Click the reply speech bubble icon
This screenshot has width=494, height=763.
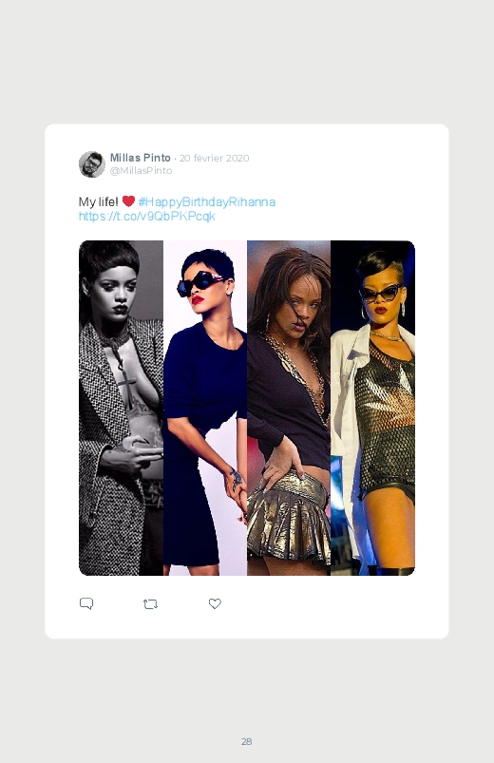click(86, 604)
